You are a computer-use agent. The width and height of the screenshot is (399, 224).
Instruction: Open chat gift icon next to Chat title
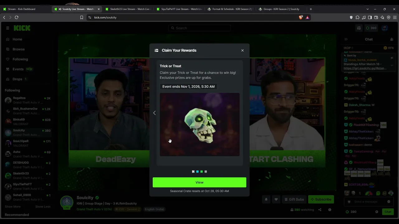click(x=392, y=39)
